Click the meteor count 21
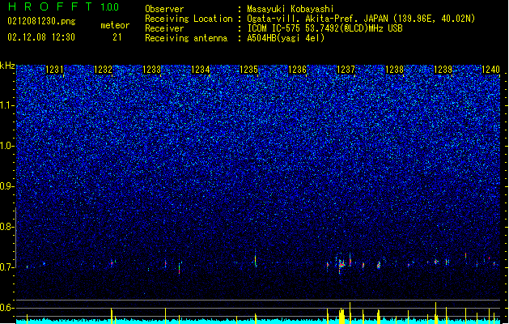Image resolution: width=509 pixels, height=324 pixels. click(x=117, y=37)
